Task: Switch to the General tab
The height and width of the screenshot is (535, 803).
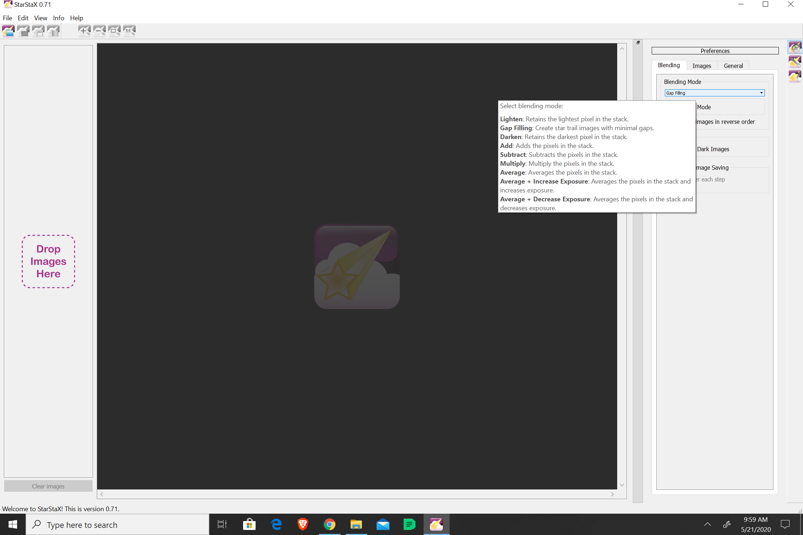Action: [x=733, y=66]
